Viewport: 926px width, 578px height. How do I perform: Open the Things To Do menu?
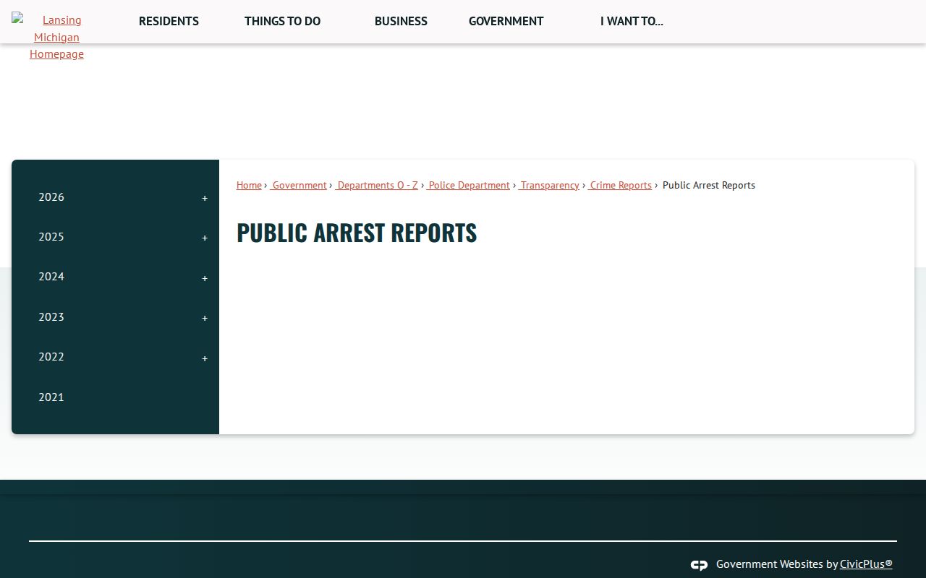point(282,21)
